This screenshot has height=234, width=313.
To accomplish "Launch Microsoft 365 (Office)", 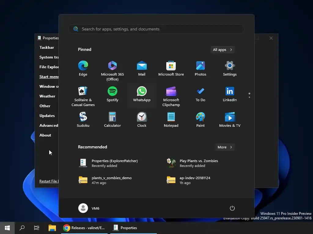I will click(x=112, y=71).
